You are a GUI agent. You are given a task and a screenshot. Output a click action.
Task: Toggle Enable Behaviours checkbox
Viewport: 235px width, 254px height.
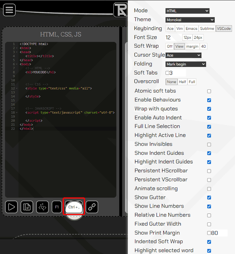click(x=209, y=100)
